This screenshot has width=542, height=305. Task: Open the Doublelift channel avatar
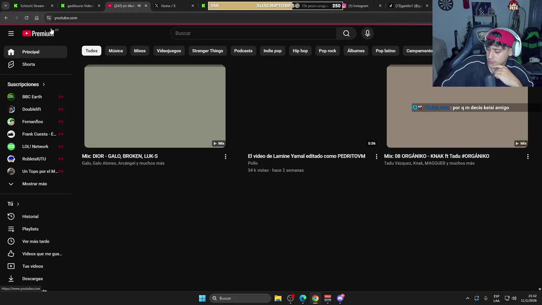tap(11, 109)
